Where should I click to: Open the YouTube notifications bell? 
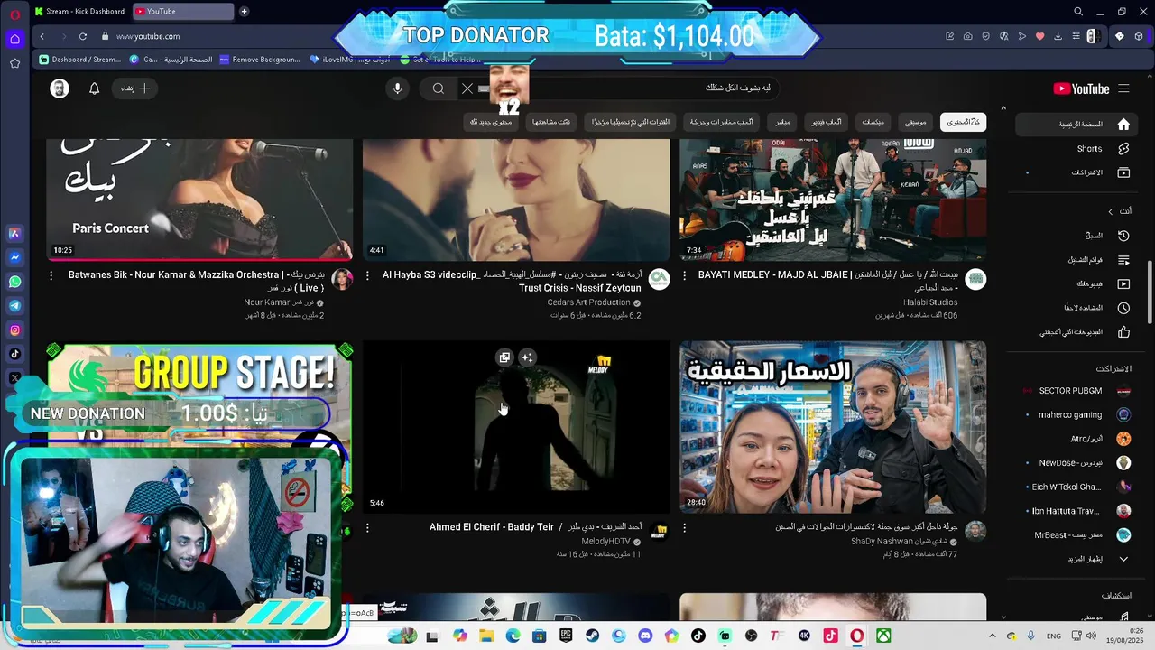pos(94,88)
